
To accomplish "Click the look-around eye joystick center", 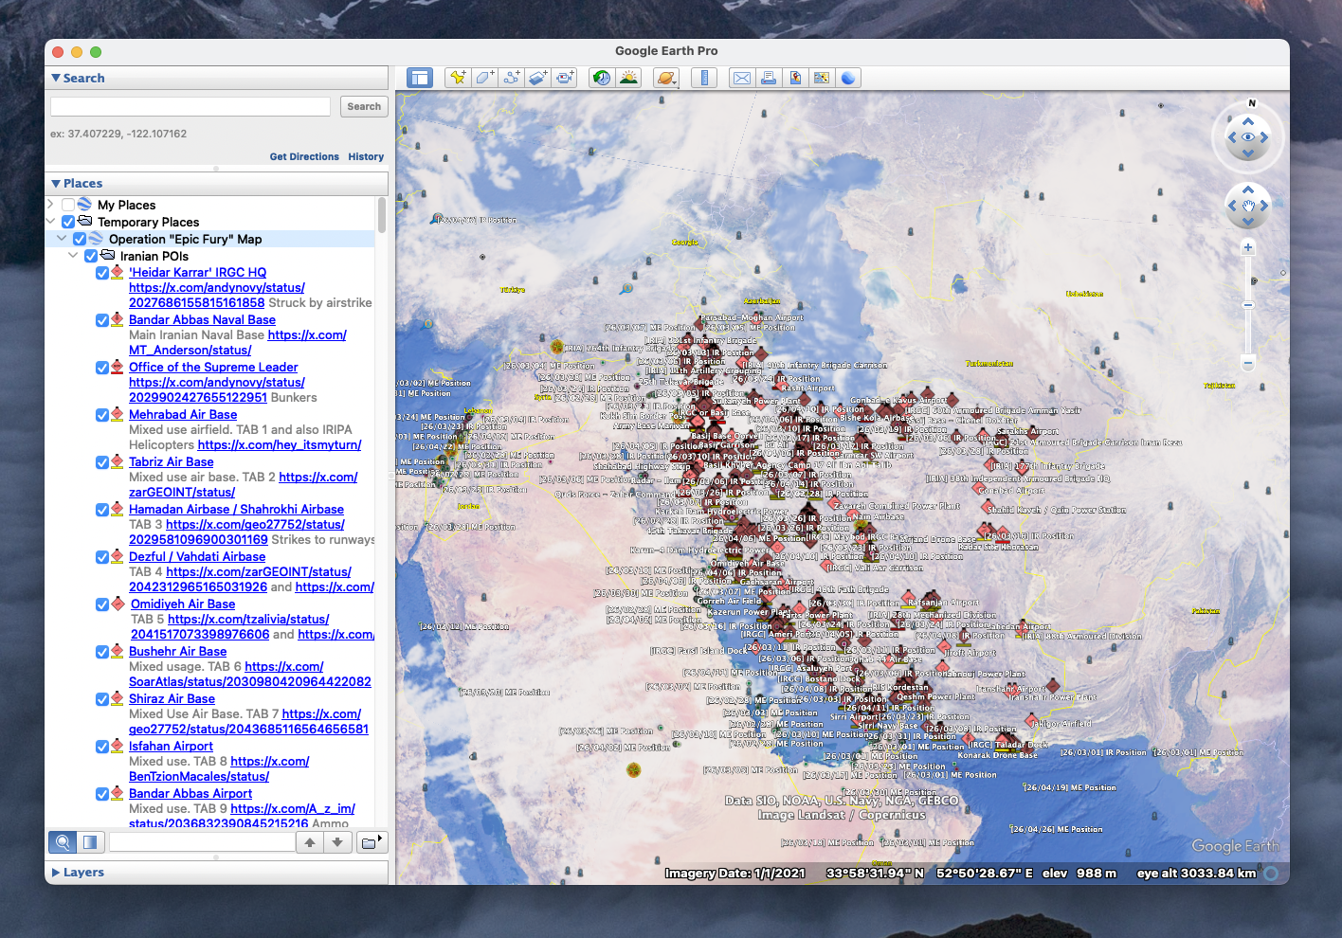I will (x=1248, y=137).
